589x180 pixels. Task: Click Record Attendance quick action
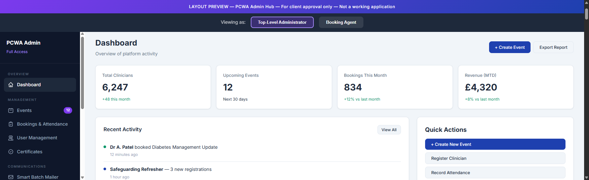[495, 173]
